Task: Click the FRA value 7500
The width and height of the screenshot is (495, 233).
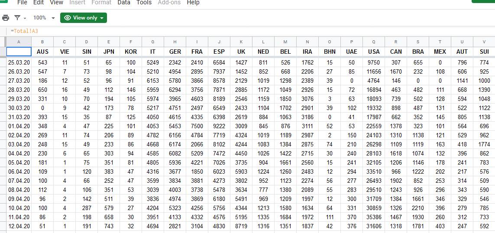Action: click(197, 126)
